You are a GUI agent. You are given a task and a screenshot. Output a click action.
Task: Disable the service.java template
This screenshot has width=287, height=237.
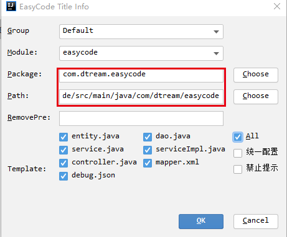(x=64, y=150)
